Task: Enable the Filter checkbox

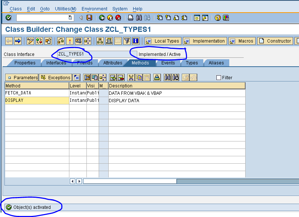Action: 219,77
